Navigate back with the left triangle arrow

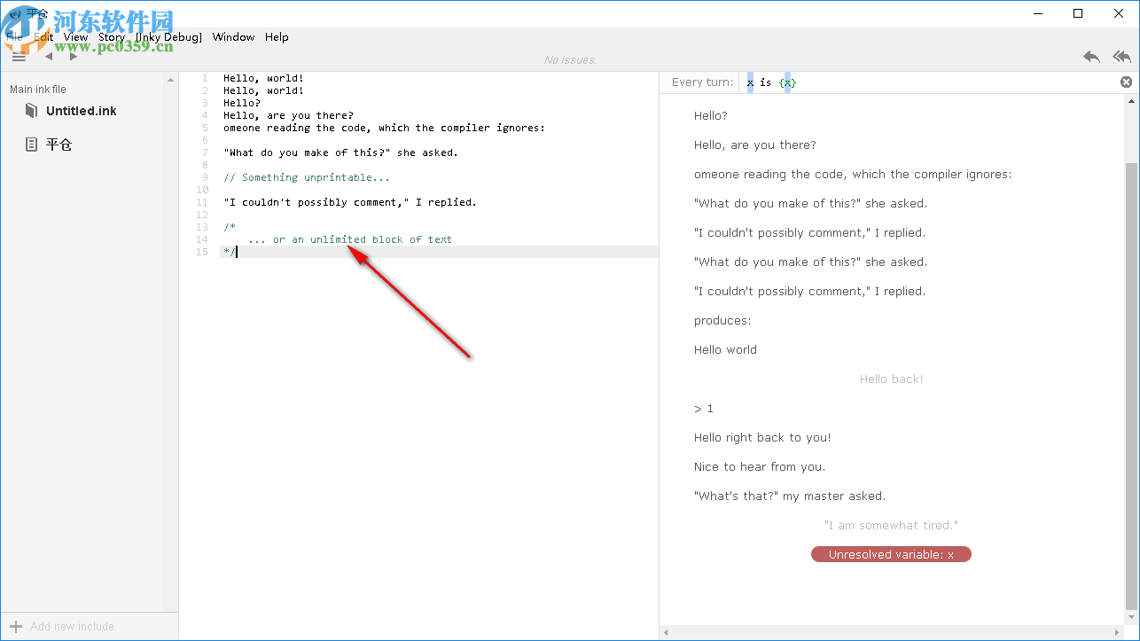click(49, 57)
